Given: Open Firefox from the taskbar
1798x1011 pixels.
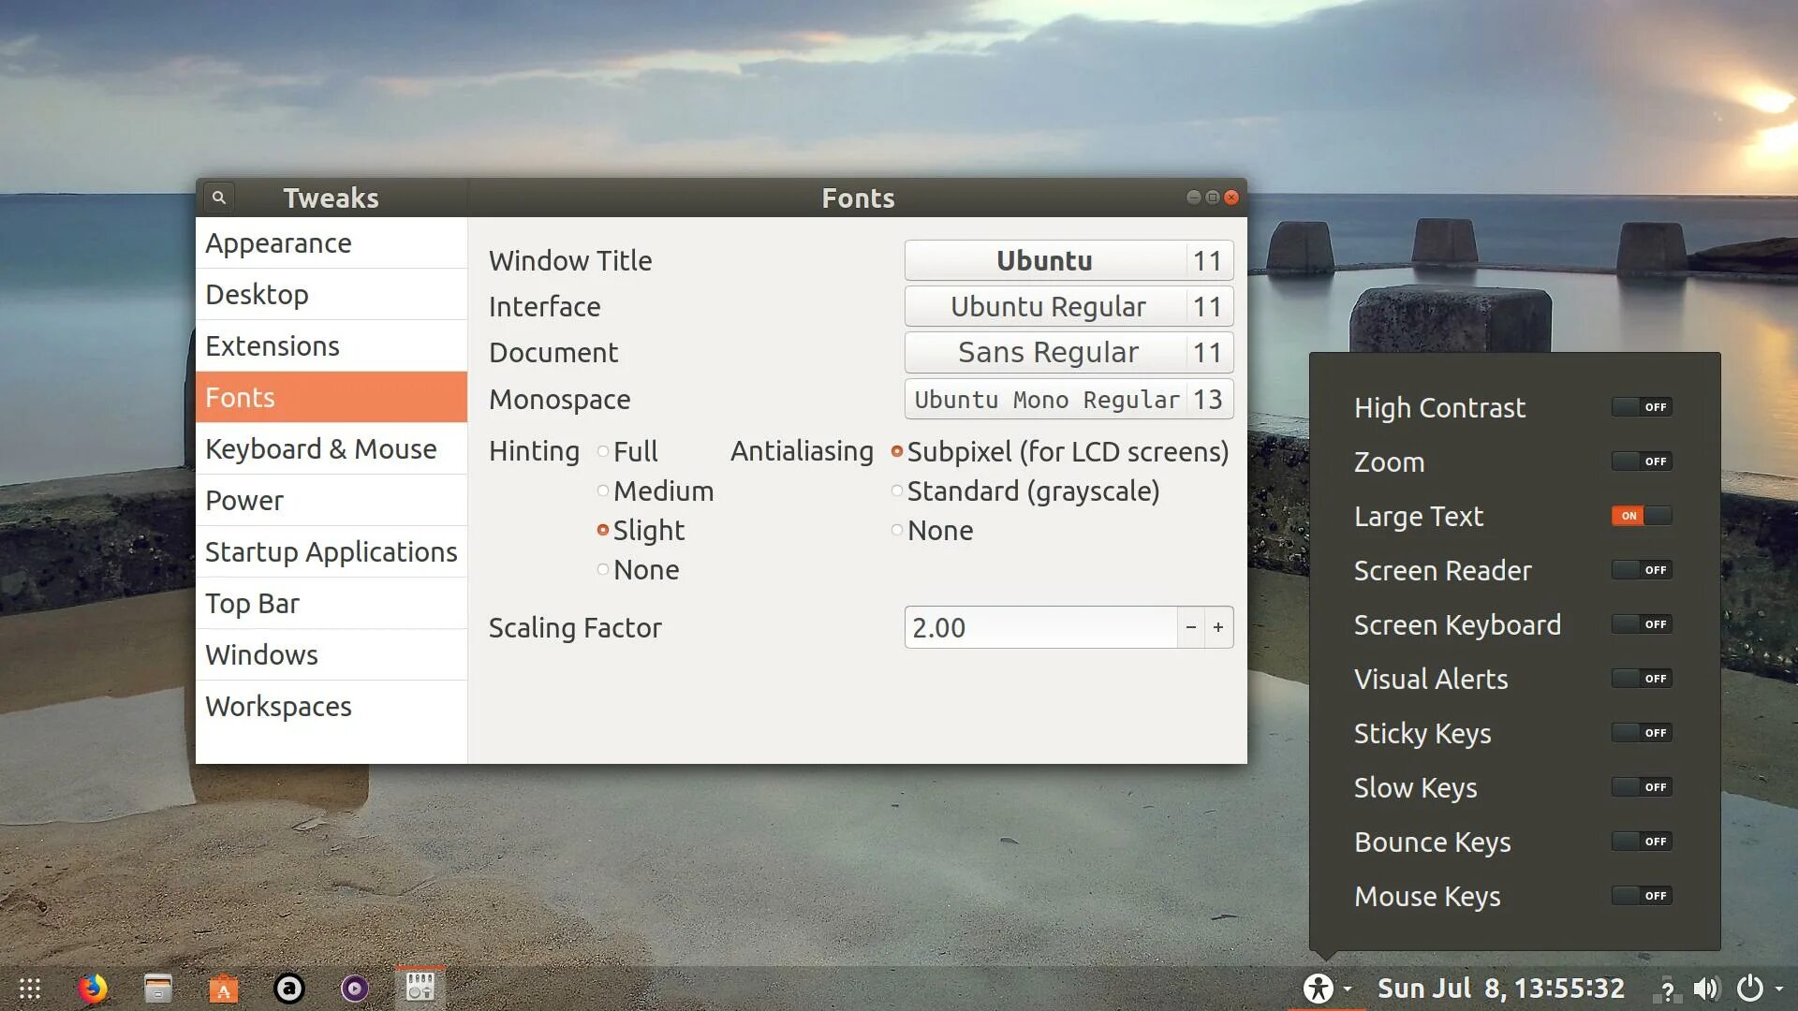Looking at the screenshot, I should click(92, 989).
